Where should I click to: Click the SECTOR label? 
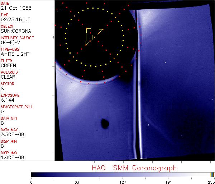pos(8,84)
